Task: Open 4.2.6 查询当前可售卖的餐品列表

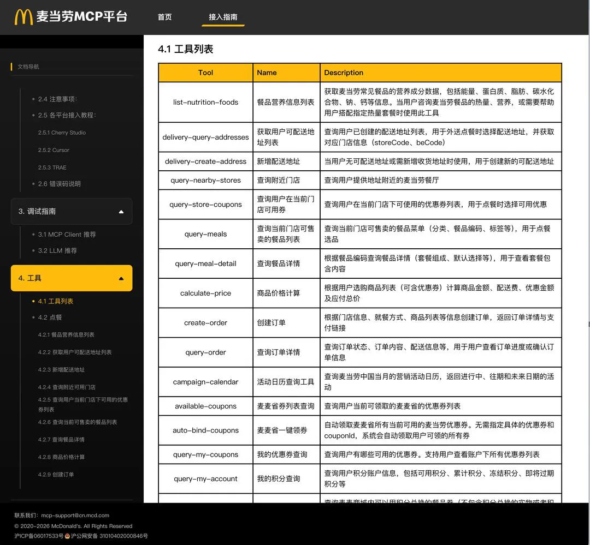Action: click(x=77, y=422)
